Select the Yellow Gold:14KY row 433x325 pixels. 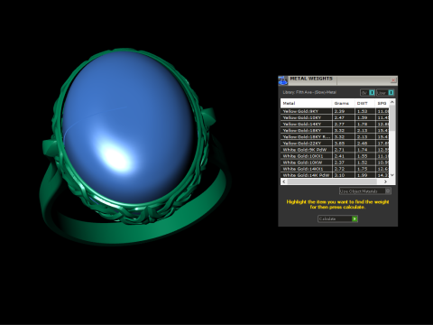tap(335, 124)
